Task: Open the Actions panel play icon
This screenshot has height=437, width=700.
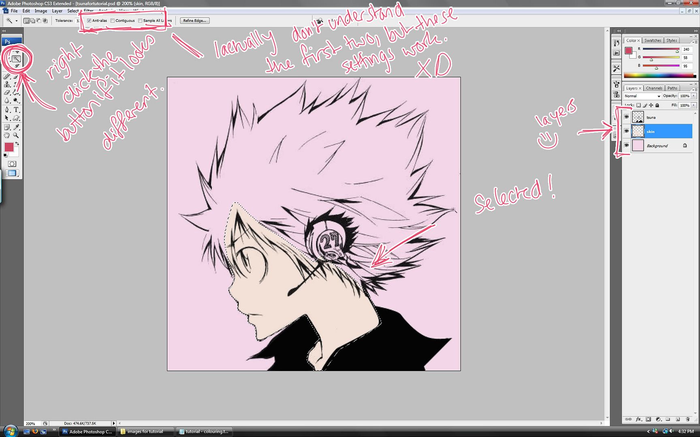Action: click(x=616, y=53)
